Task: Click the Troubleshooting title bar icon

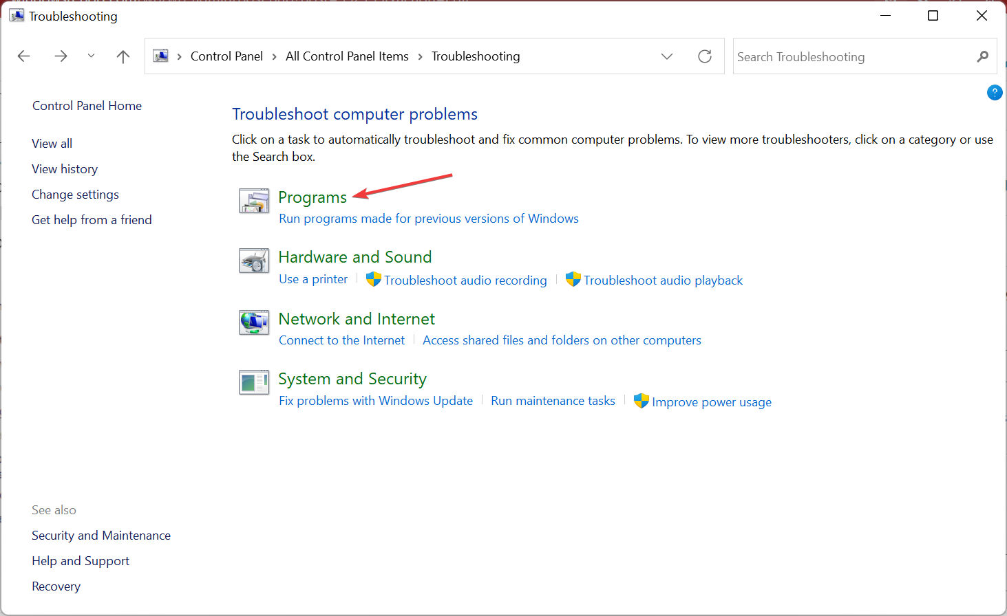Action: click(x=17, y=15)
